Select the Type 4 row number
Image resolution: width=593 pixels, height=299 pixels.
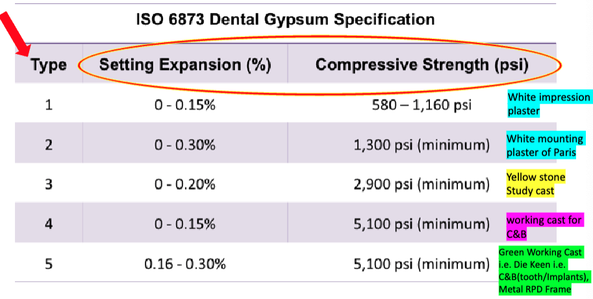point(48,224)
